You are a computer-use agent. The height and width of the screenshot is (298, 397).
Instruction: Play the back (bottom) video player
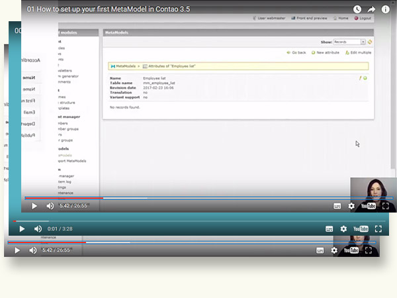pos(17,250)
